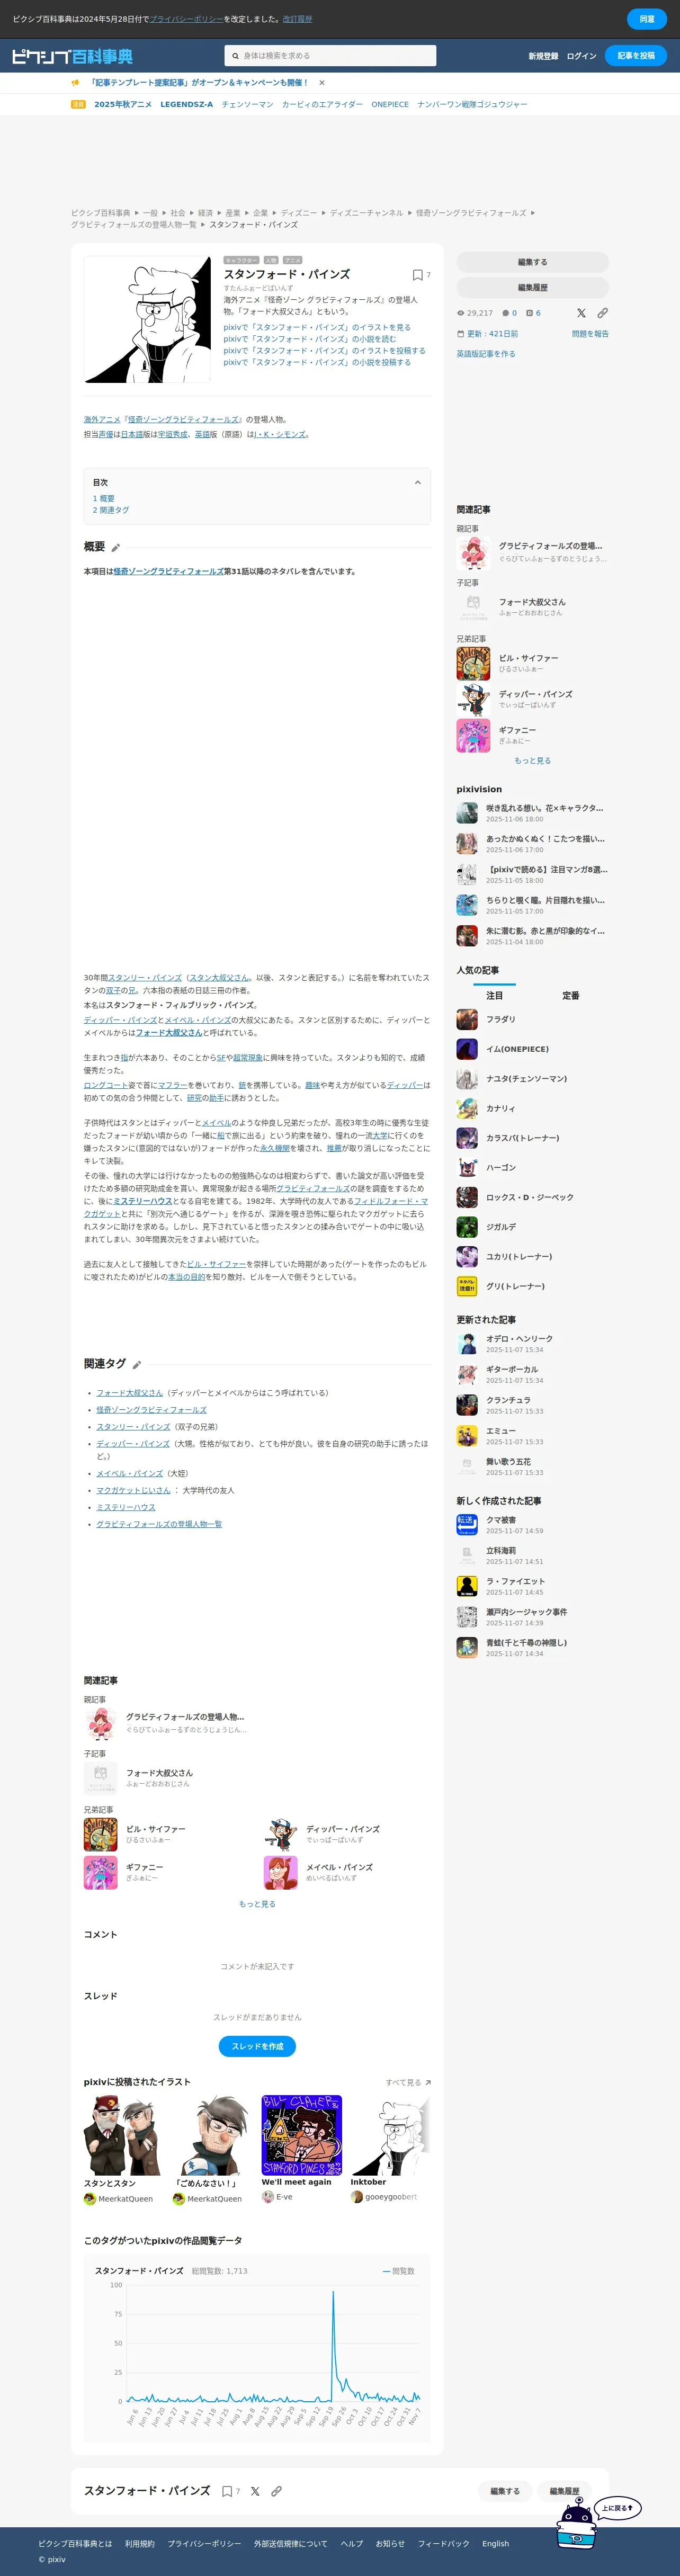The width and height of the screenshot is (680, 2576).
Task: Click 新規登録 in the header
Action: (x=543, y=56)
